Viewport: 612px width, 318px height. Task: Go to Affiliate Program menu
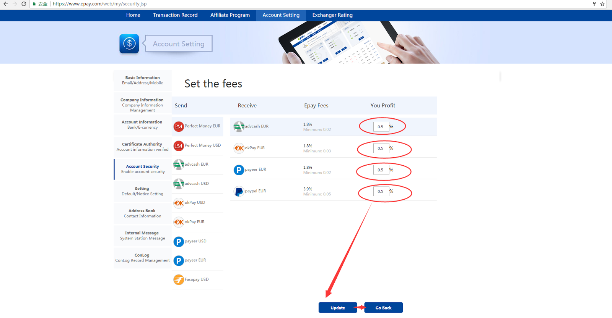pyautogui.click(x=230, y=15)
